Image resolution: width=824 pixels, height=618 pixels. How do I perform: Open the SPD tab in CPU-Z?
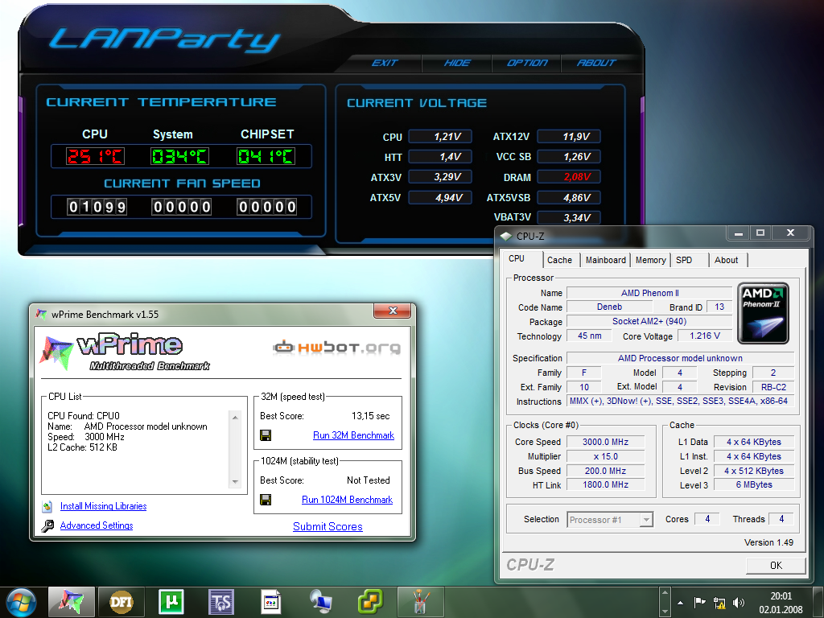coord(684,260)
